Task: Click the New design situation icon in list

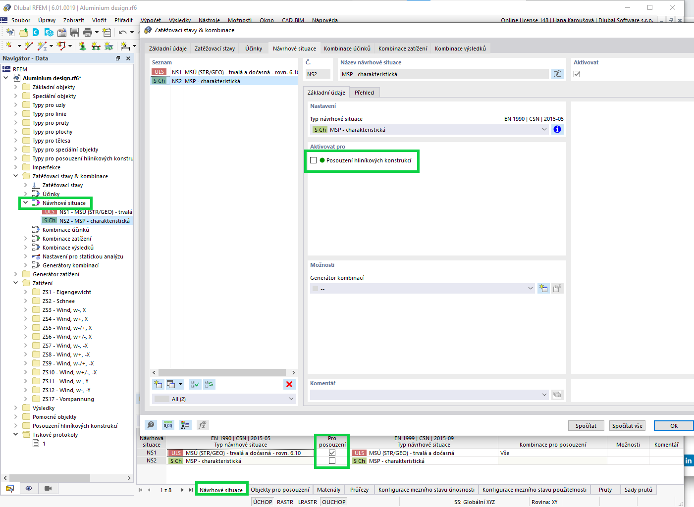Action: click(x=158, y=384)
